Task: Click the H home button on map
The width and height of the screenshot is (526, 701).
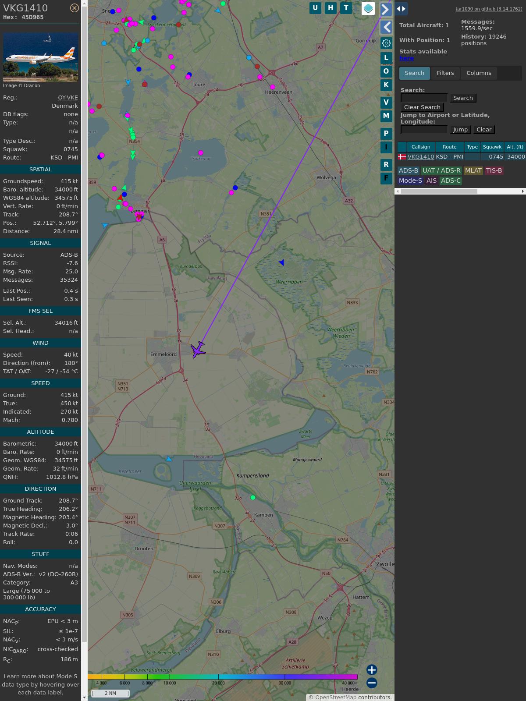Action: click(x=331, y=8)
